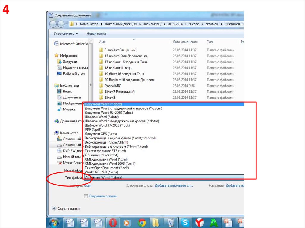Open the PAscalABC folder icon

[x=101, y=86]
